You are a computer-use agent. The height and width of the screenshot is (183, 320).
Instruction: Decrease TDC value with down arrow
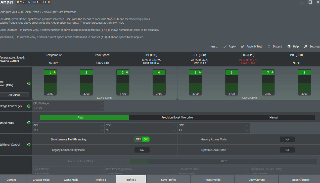tap(174, 130)
